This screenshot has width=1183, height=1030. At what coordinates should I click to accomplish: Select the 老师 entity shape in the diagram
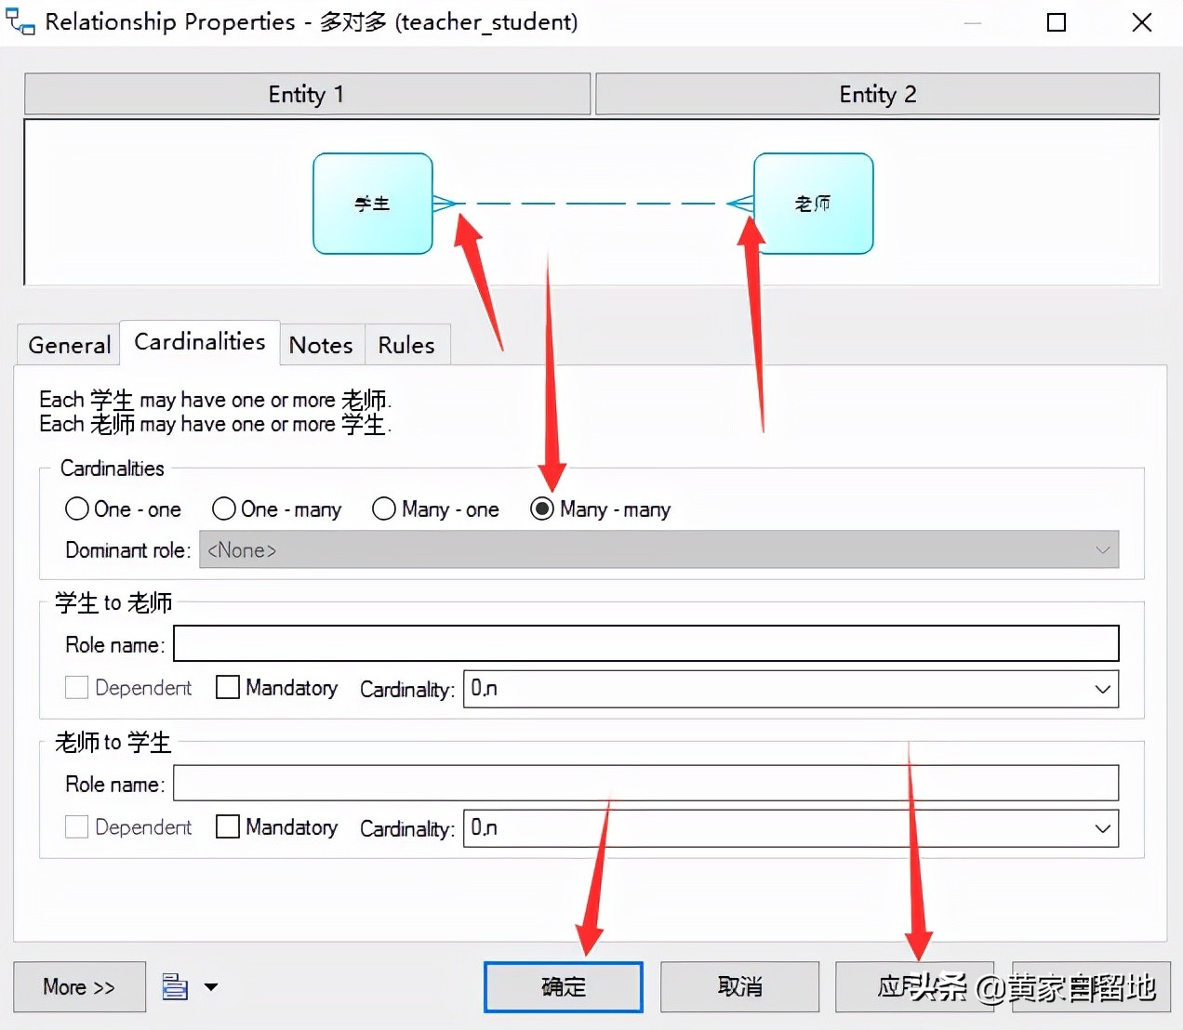[813, 204]
